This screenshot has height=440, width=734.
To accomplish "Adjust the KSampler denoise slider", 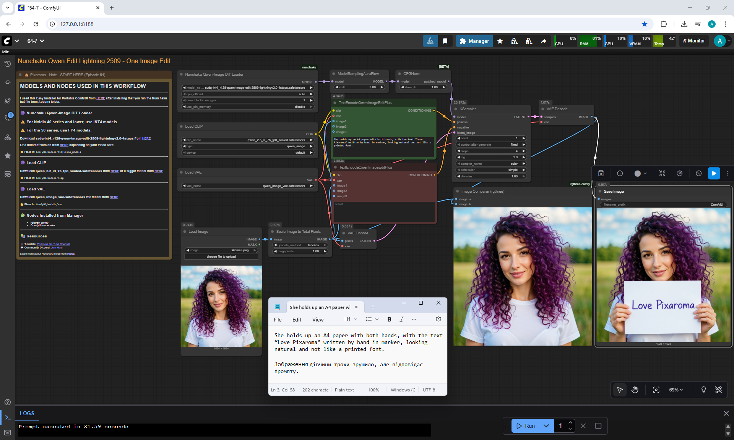I will coord(491,176).
